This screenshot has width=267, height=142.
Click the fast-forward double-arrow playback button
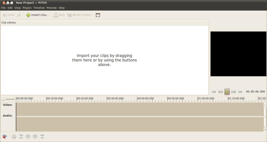point(240,92)
